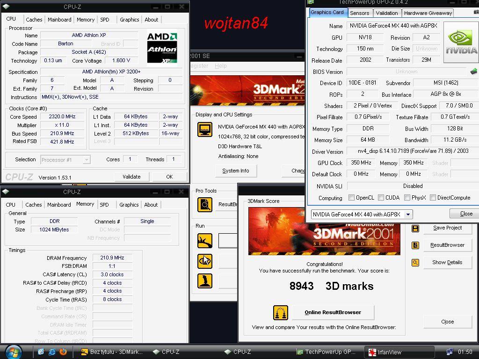Click the Save Project floppy disk icon

tap(415, 228)
